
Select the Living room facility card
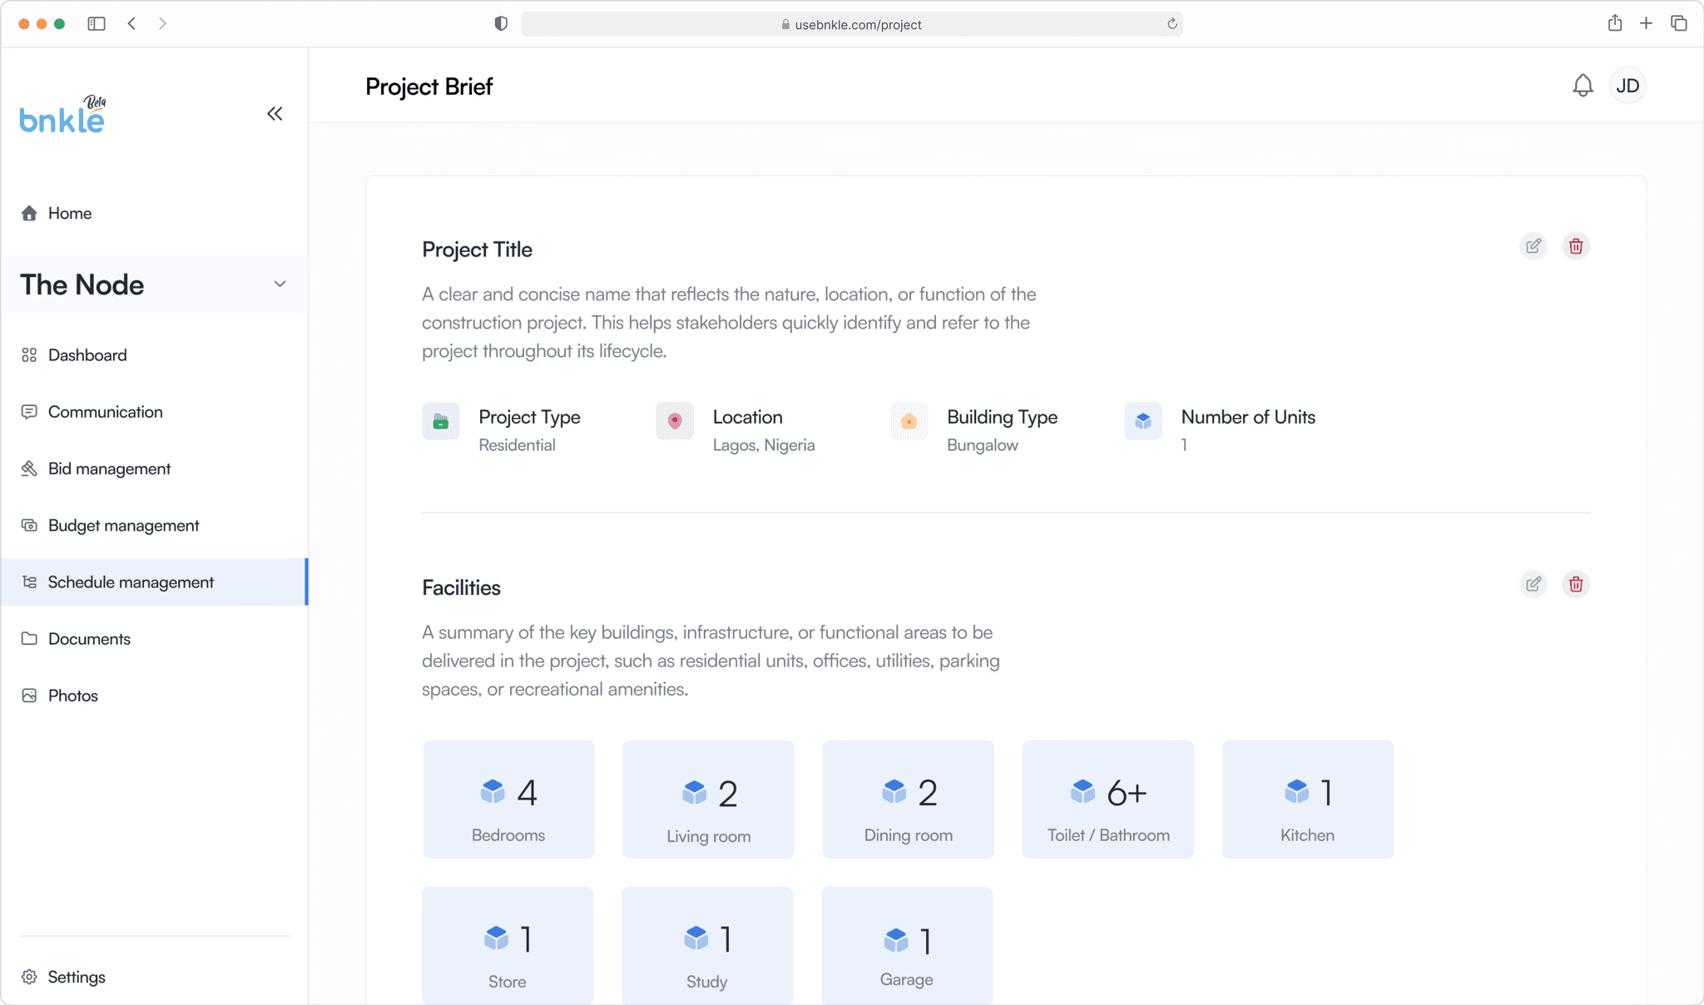[708, 799]
